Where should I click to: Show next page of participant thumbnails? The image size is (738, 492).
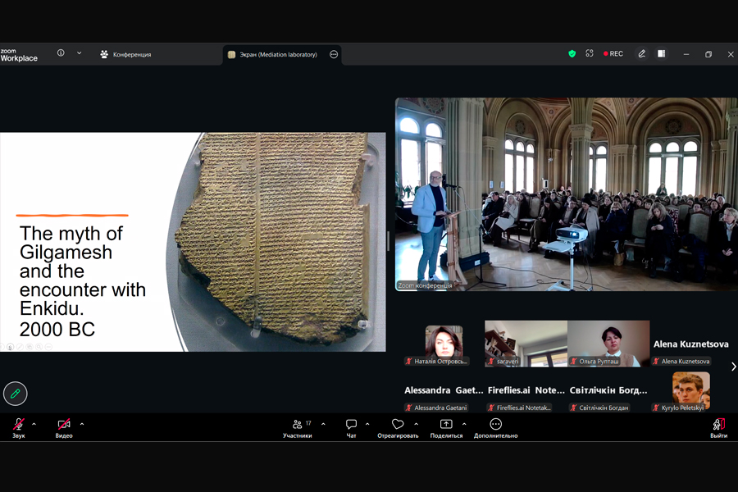(733, 367)
